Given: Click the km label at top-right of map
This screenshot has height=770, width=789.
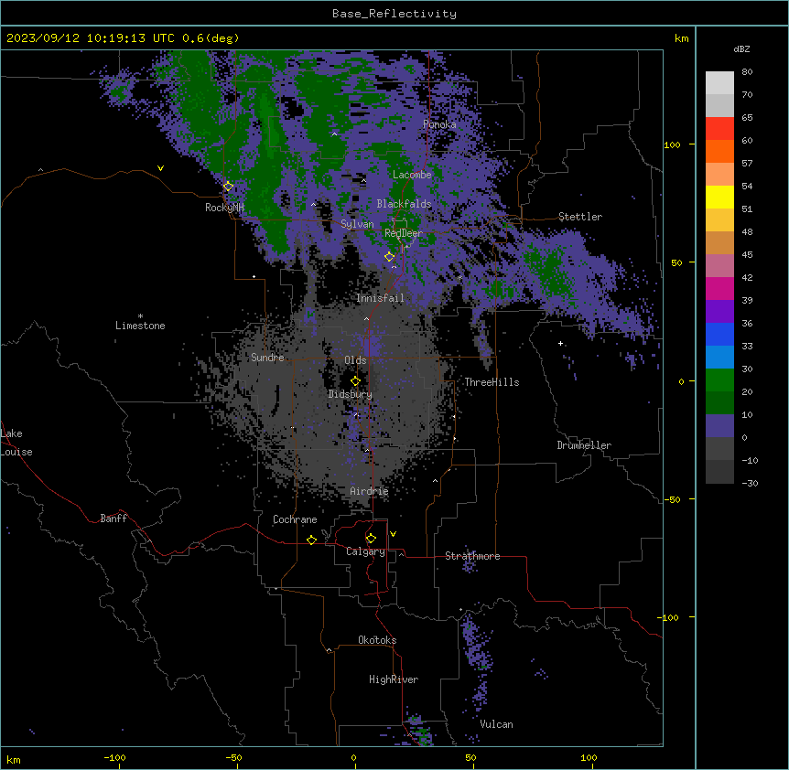Looking at the screenshot, I should pyautogui.click(x=681, y=38).
